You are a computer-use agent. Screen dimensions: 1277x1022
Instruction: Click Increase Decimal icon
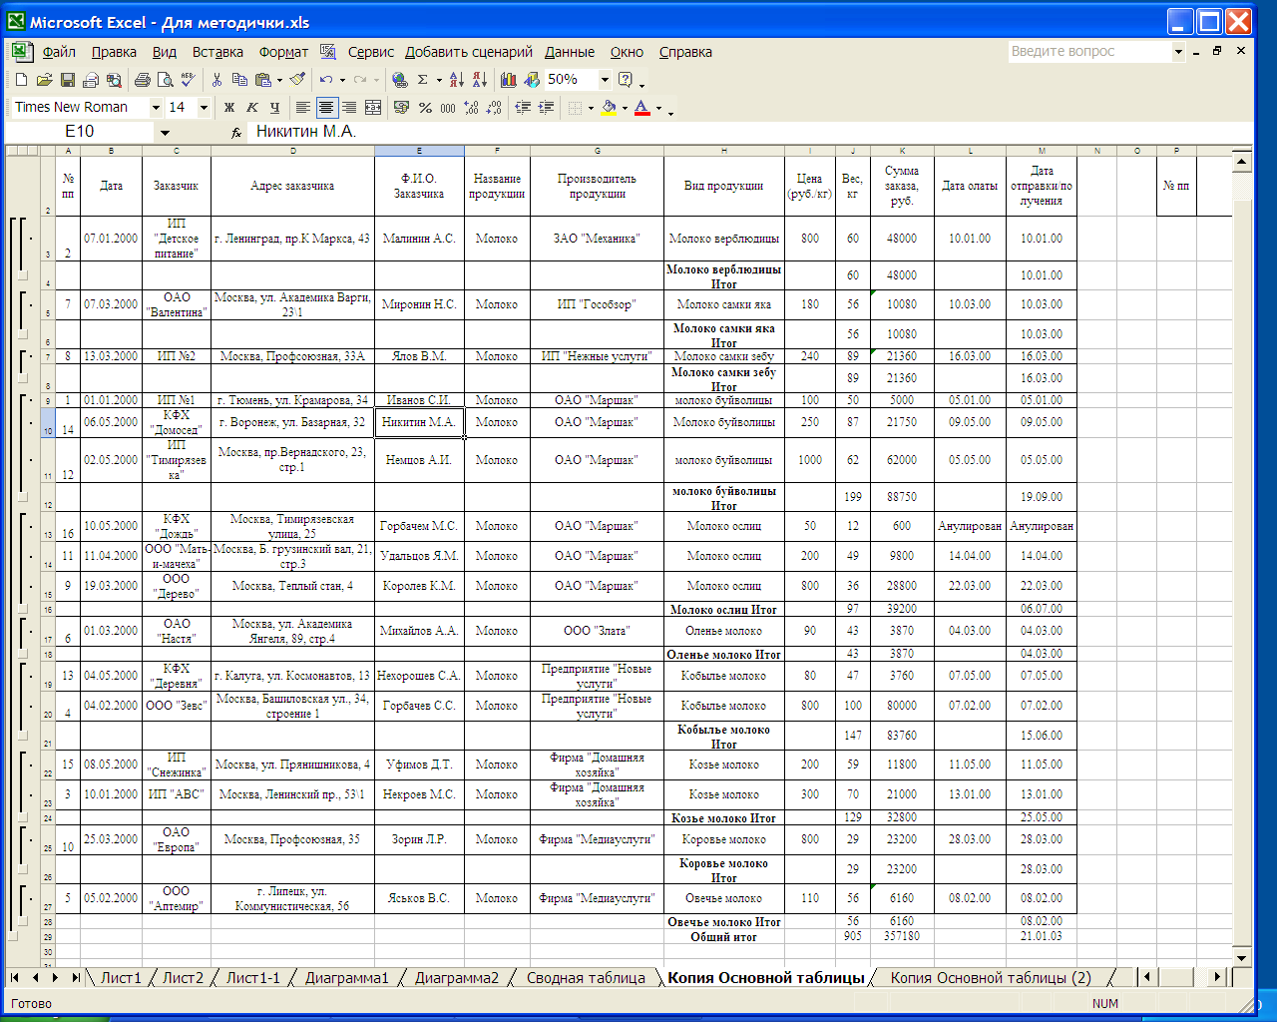click(x=471, y=107)
